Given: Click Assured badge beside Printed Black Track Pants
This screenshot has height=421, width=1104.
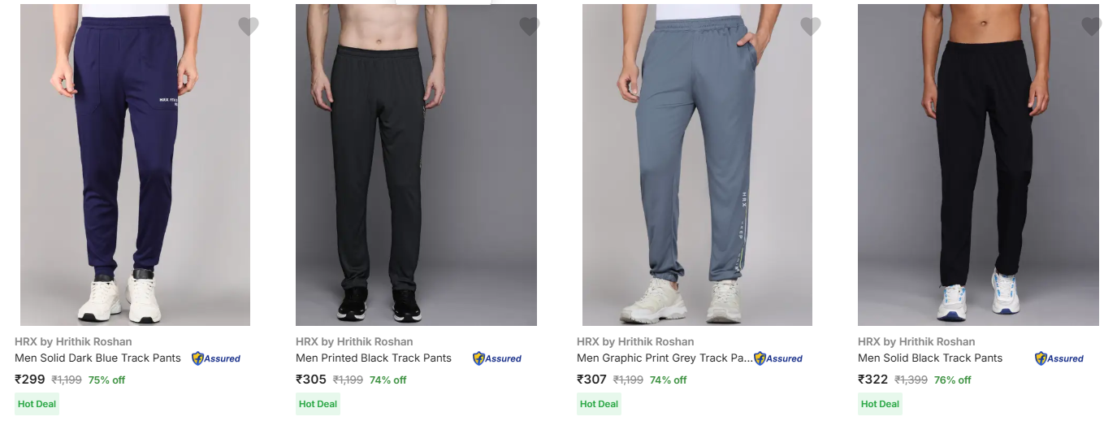Looking at the screenshot, I should click(497, 358).
